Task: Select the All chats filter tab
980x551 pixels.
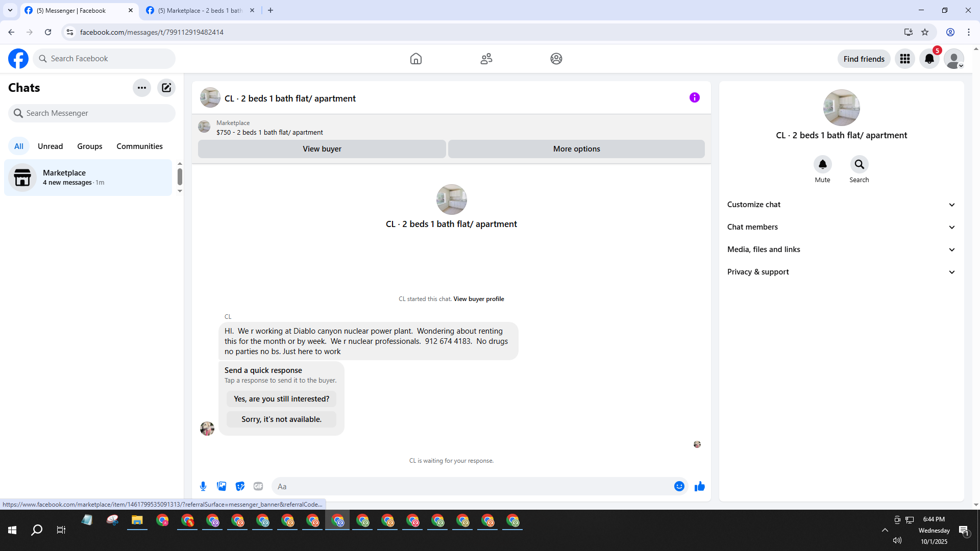Action: coord(19,146)
